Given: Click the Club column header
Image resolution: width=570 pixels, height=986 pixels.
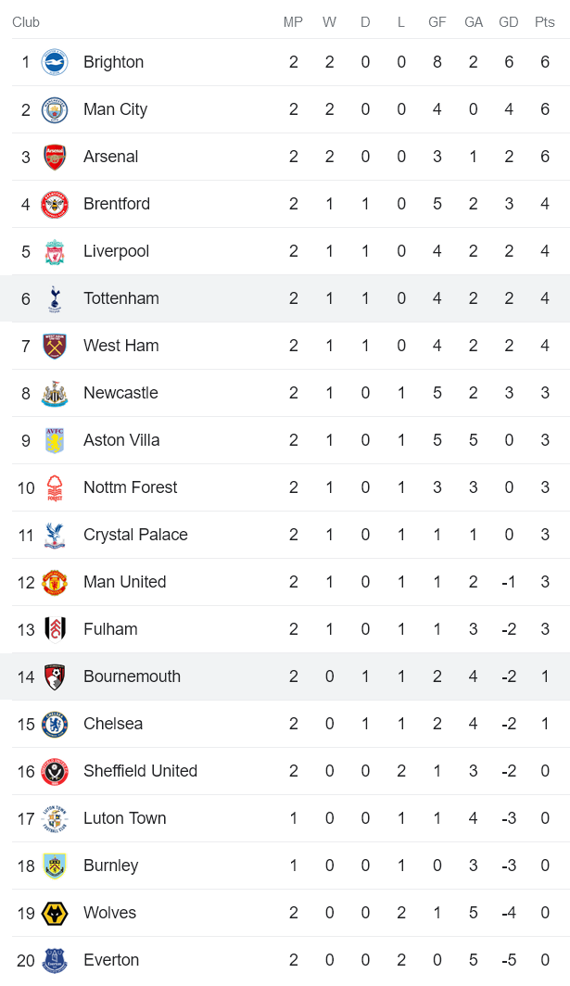Looking at the screenshot, I should coord(26,22).
